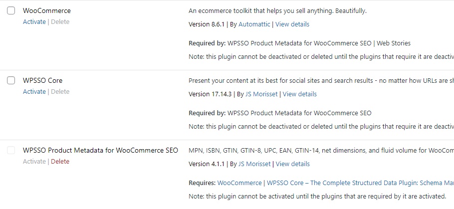View details for WPSSO Core 17.14.3

(300, 94)
